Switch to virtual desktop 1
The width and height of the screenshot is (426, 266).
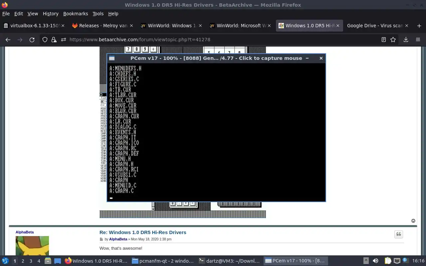coord(15,261)
